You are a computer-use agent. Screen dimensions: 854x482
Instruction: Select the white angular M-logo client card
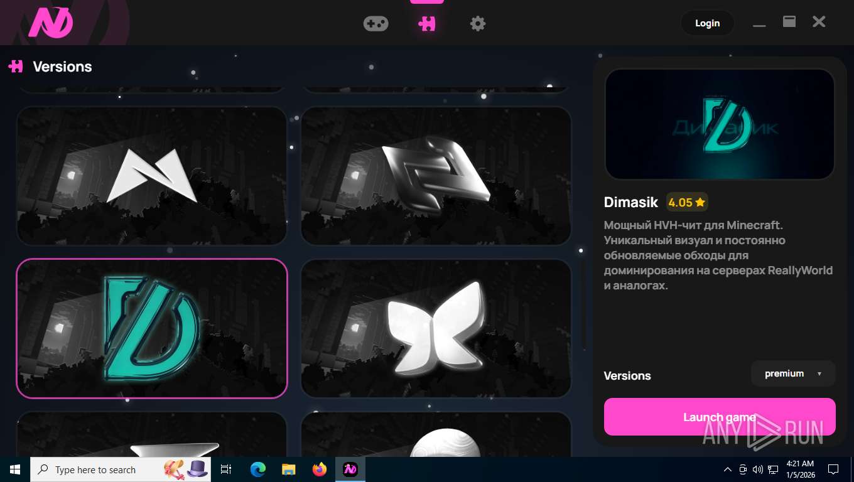[151, 176]
